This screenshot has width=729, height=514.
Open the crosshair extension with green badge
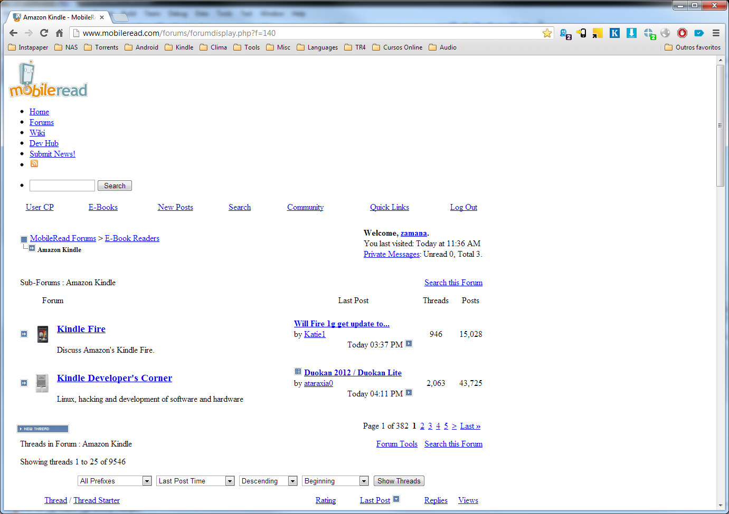(x=649, y=33)
